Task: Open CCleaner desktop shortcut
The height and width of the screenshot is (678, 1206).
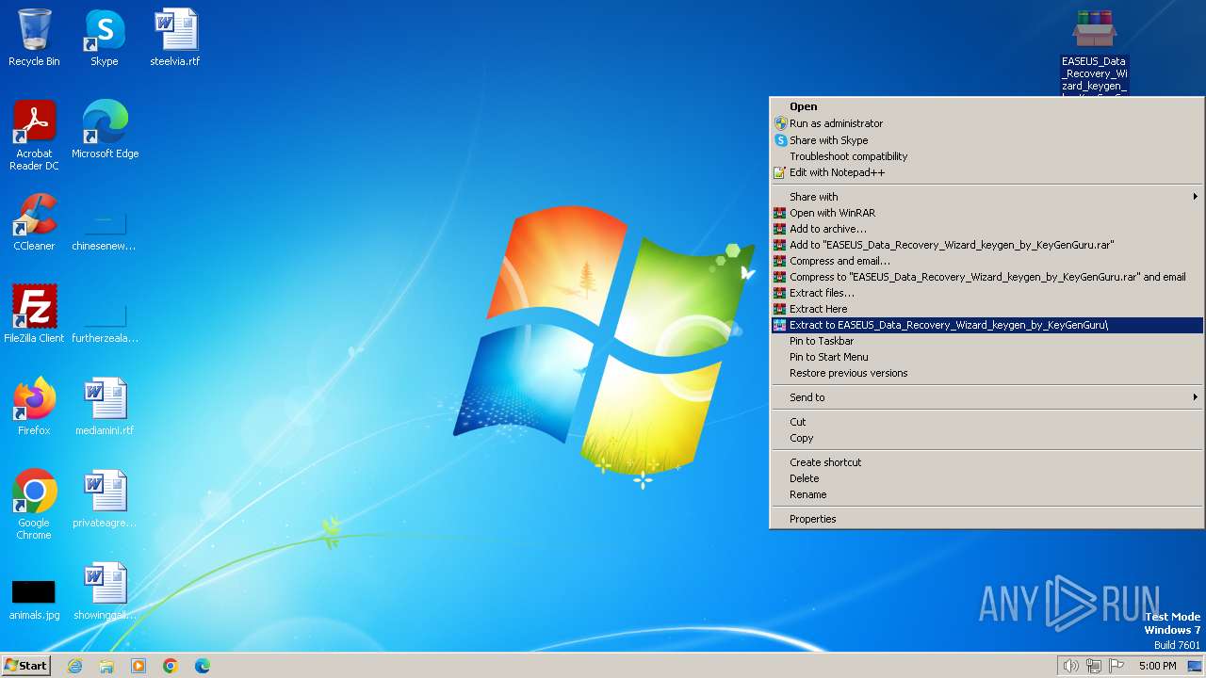Action: click(x=34, y=222)
